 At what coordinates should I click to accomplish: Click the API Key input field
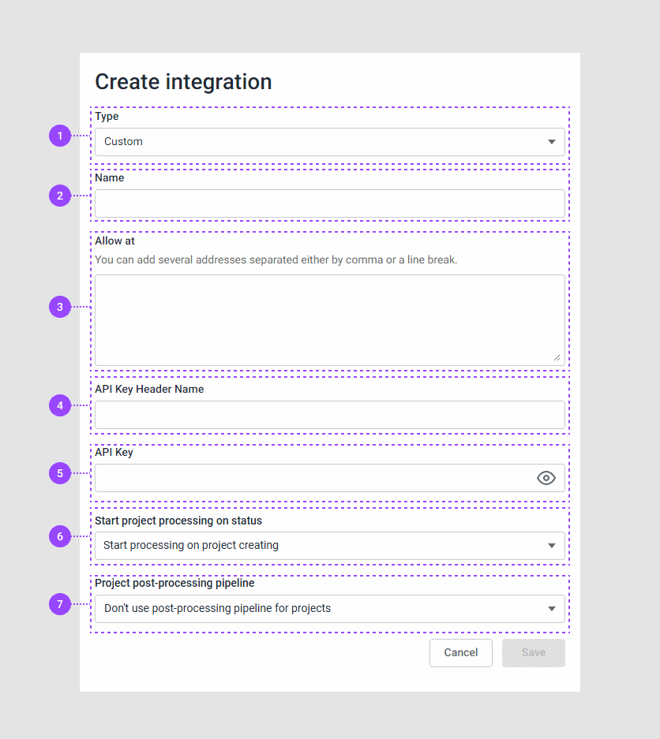click(x=330, y=478)
